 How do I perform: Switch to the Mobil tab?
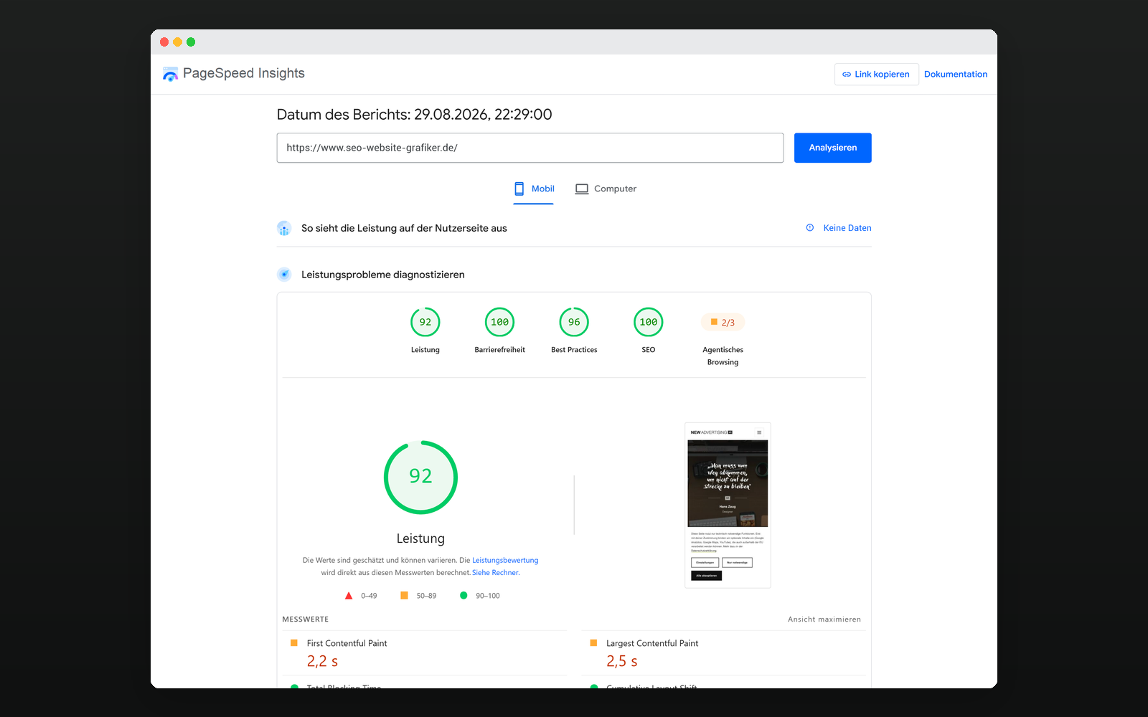pyautogui.click(x=533, y=189)
